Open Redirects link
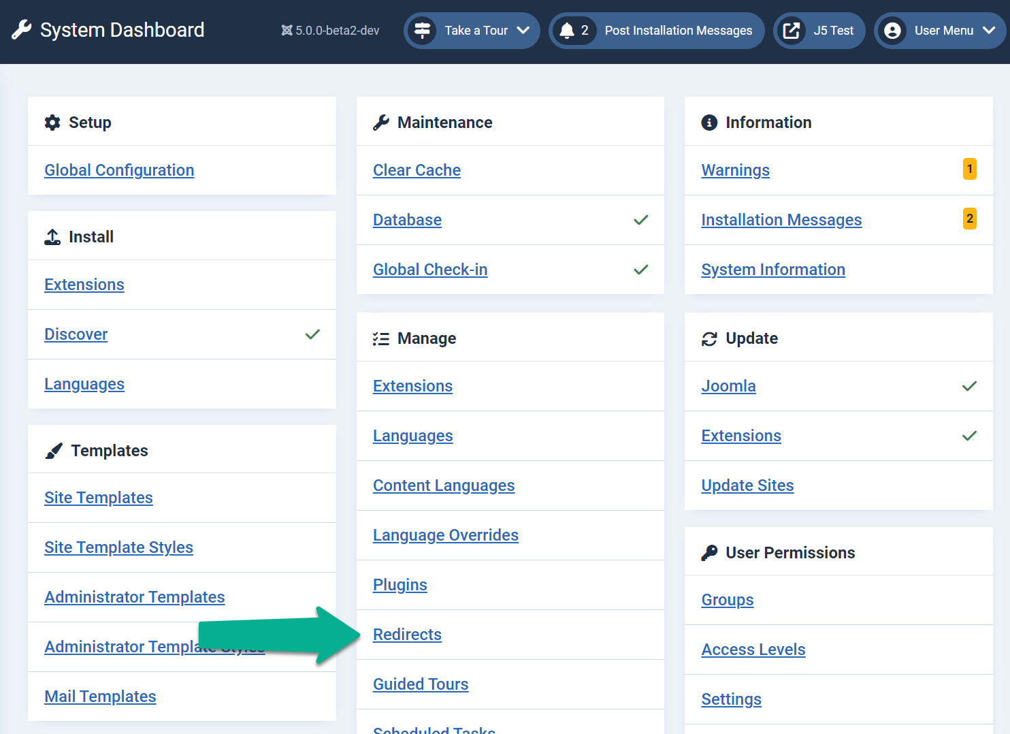This screenshot has height=734, width=1010. [x=407, y=635]
